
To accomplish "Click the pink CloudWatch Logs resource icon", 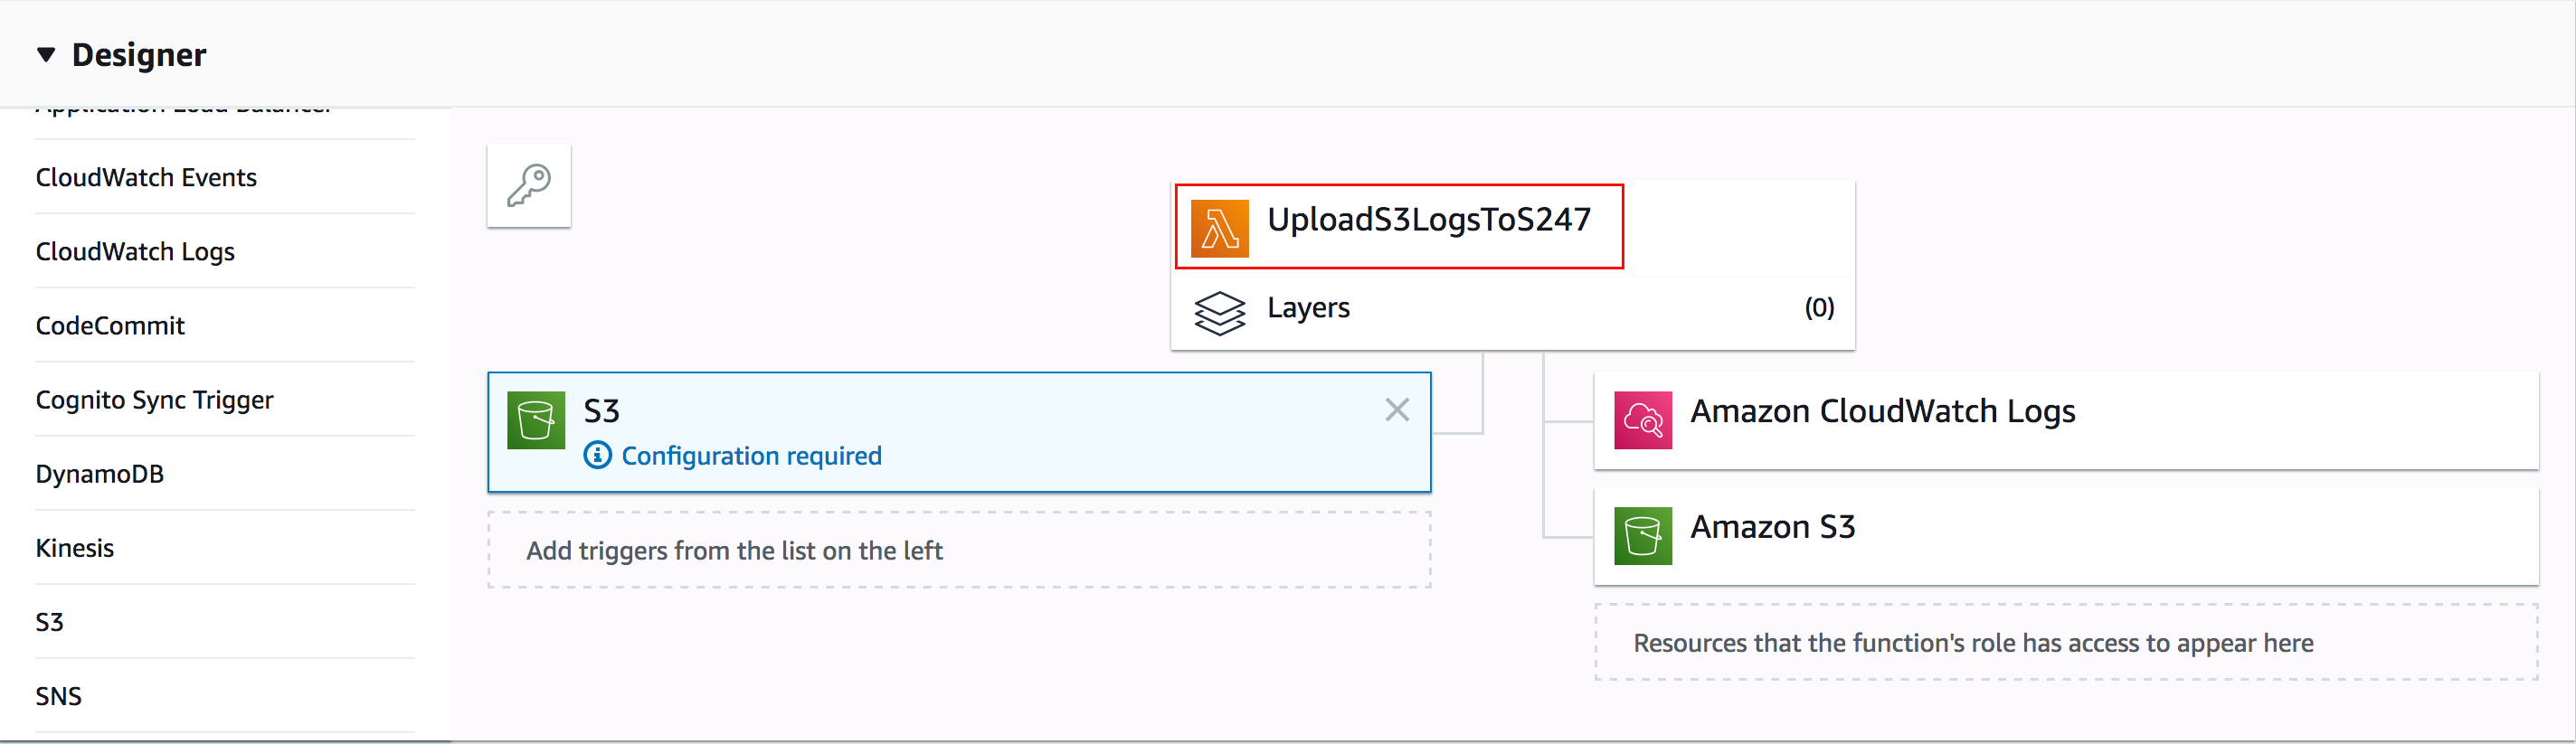I will click(1642, 420).
